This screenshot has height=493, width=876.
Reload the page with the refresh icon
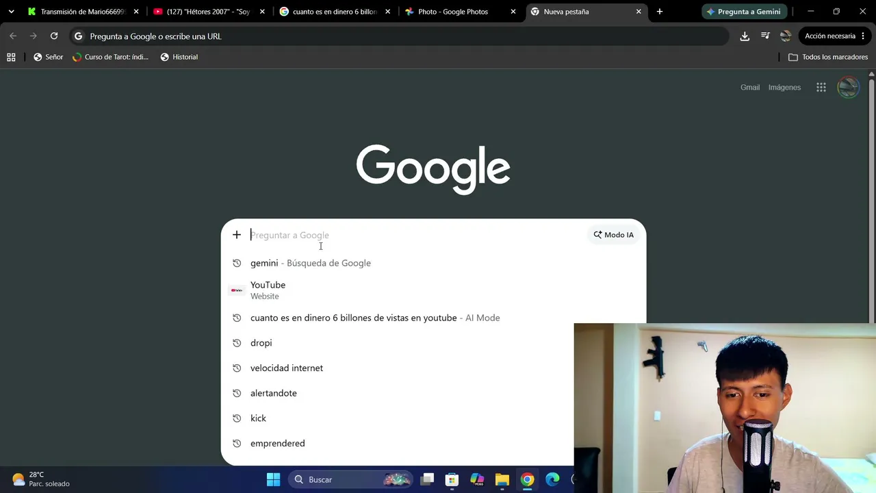(x=54, y=36)
